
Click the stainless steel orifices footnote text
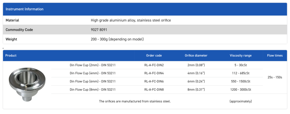point(135,101)
